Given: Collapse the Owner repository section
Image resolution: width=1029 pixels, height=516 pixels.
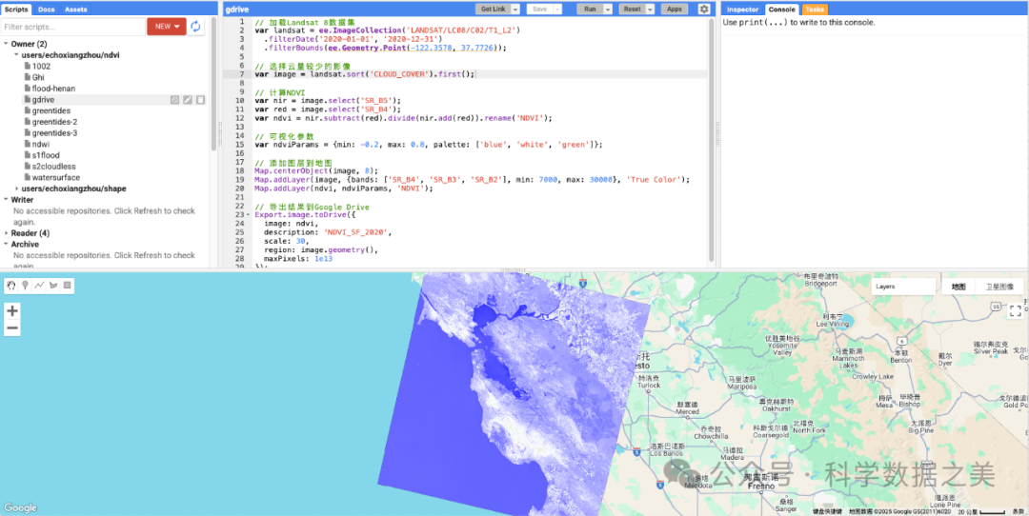Looking at the screenshot, I should pyautogui.click(x=6, y=44).
